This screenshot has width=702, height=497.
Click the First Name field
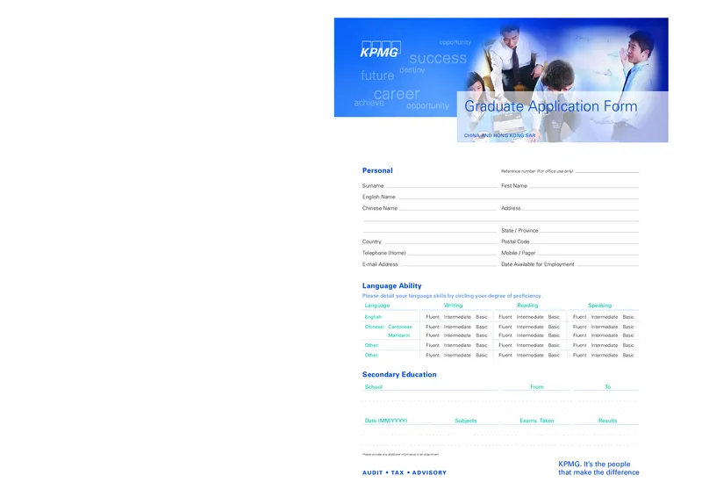[584, 186]
